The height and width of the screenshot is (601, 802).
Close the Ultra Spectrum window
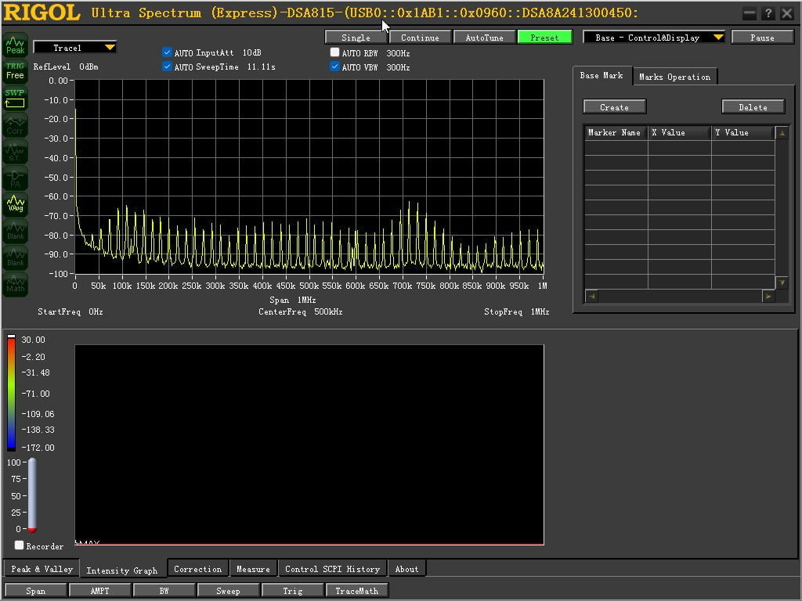pyautogui.click(x=786, y=14)
